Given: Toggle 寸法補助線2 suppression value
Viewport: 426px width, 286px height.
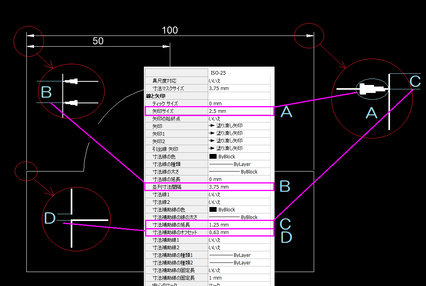Looking at the screenshot, I should click(215, 248).
